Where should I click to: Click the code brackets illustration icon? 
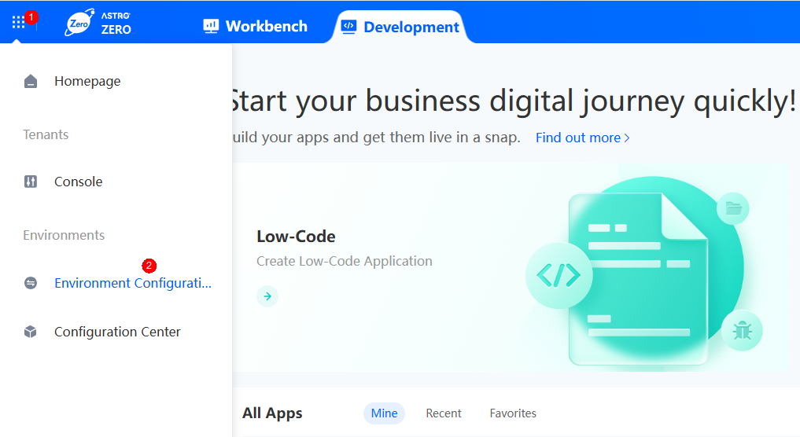[x=559, y=275]
